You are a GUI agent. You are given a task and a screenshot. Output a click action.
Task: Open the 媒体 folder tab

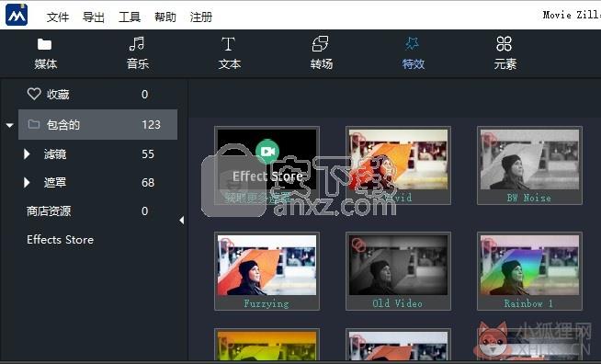click(x=46, y=53)
